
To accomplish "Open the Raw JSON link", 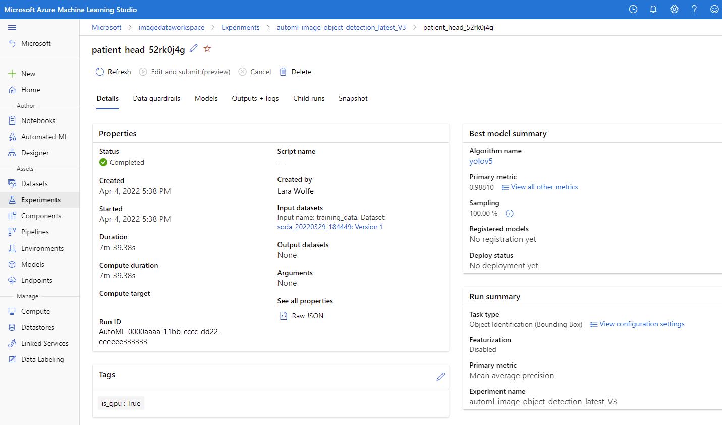I will (x=308, y=316).
